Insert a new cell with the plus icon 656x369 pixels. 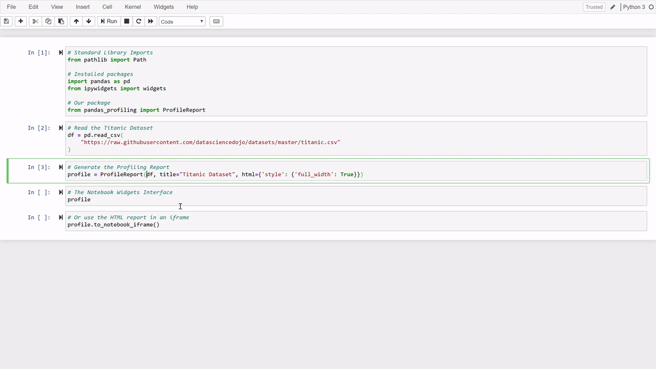pyautogui.click(x=20, y=21)
